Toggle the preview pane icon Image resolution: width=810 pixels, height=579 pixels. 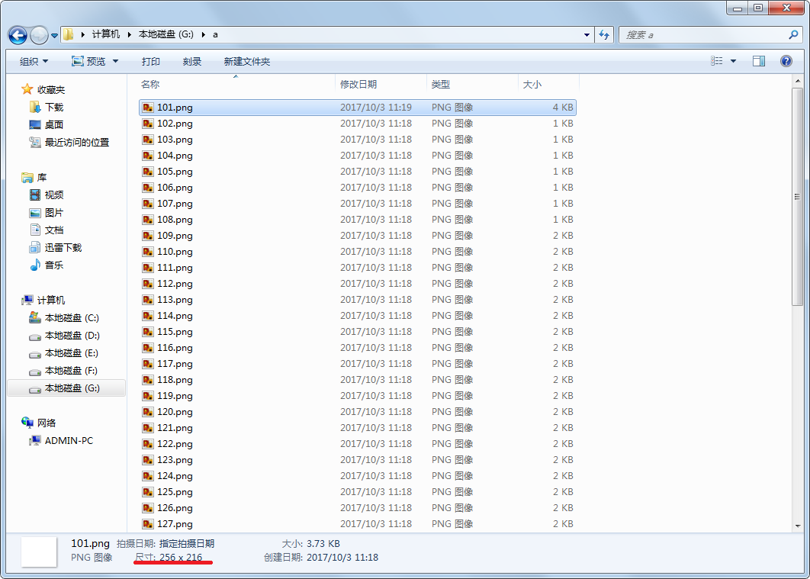click(759, 61)
